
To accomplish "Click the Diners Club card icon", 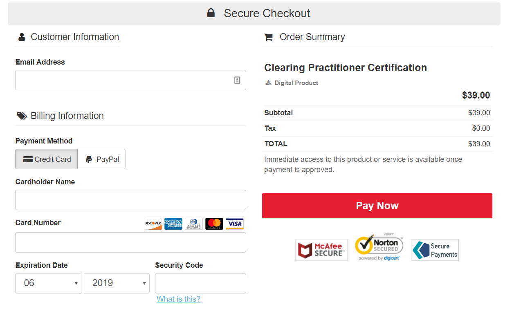I will (194, 224).
